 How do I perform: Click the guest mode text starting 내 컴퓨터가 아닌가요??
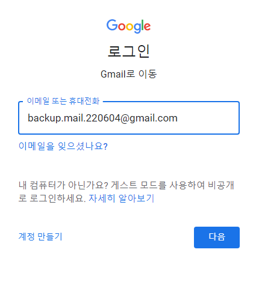(126, 191)
